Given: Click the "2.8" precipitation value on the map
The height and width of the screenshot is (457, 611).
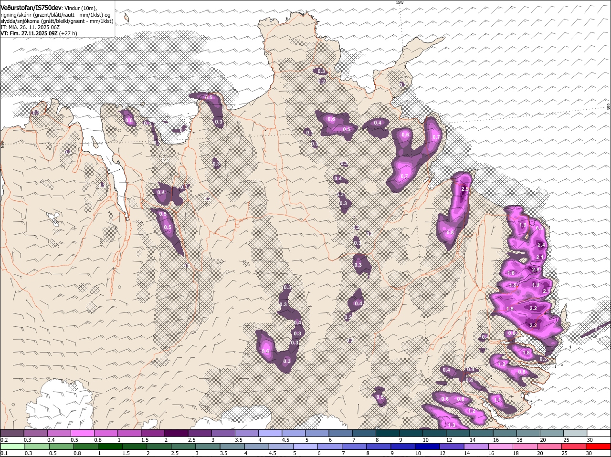Looking at the screenshot, I should click(x=535, y=270).
